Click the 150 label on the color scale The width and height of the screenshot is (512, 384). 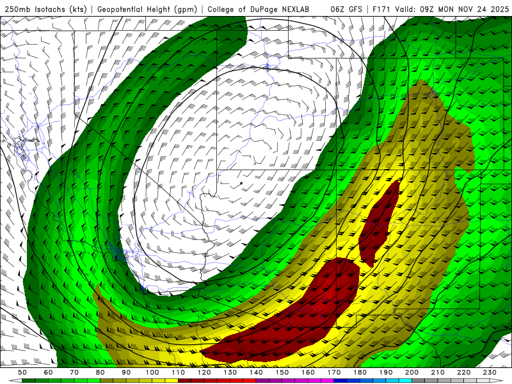click(x=282, y=372)
